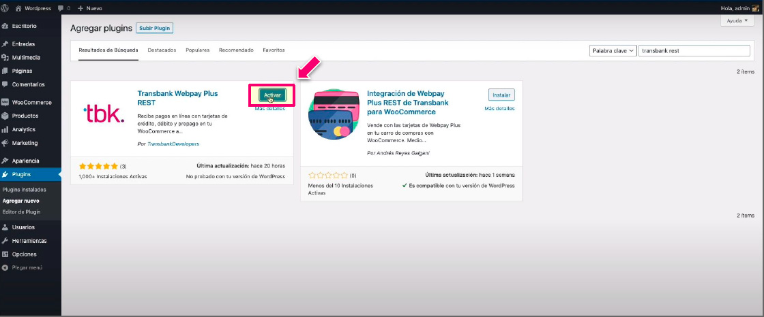Open Editor de Plugin submenu item
This screenshot has height=317, width=764.
[21, 212]
